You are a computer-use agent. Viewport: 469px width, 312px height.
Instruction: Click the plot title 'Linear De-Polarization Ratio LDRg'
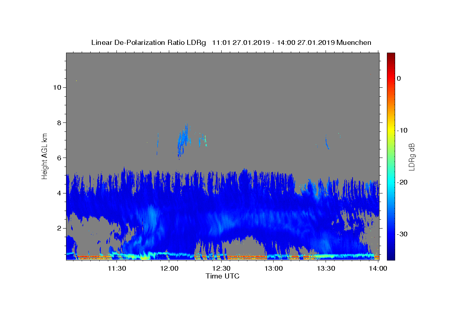pyautogui.click(x=149, y=43)
